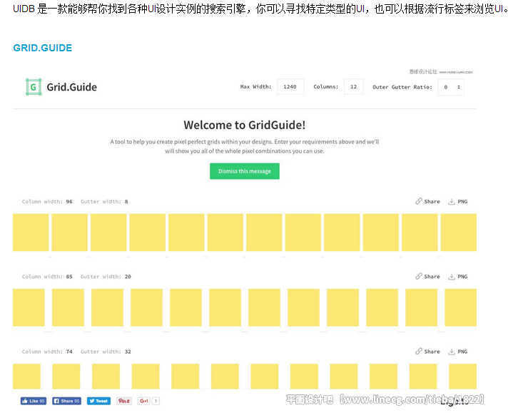Click the link icon in the 74 width row
The width and height of the screenshot is (513, 413).
tap(419, 351)
